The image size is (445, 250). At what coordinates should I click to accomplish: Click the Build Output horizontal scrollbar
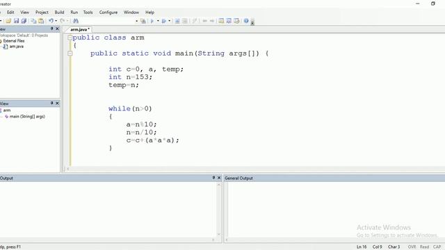[108, 240]
